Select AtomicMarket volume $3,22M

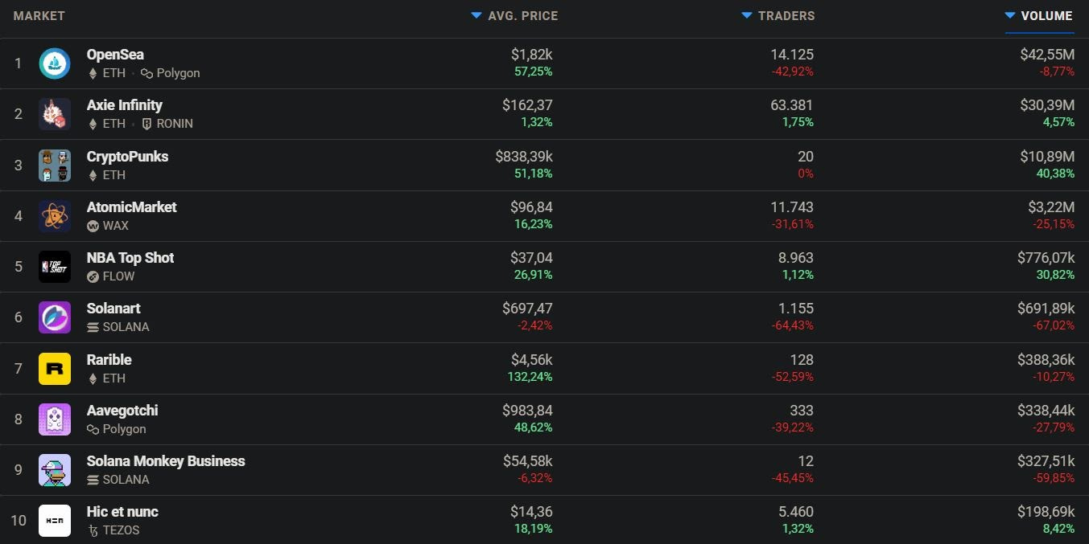point(1050,207)
